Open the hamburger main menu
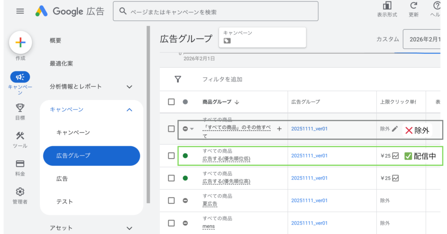This screenshot has width=447, height=234. (x=20, y=11)
